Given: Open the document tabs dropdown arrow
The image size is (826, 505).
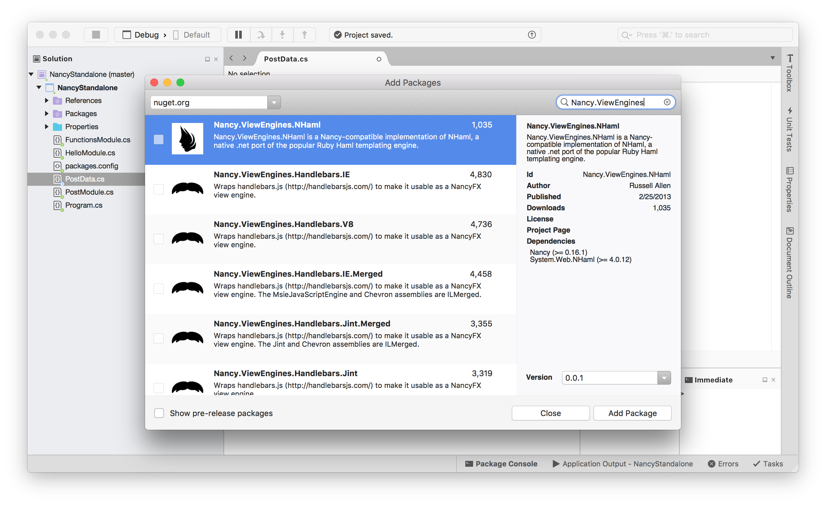Looking at the screenshot, I should 772,58.
